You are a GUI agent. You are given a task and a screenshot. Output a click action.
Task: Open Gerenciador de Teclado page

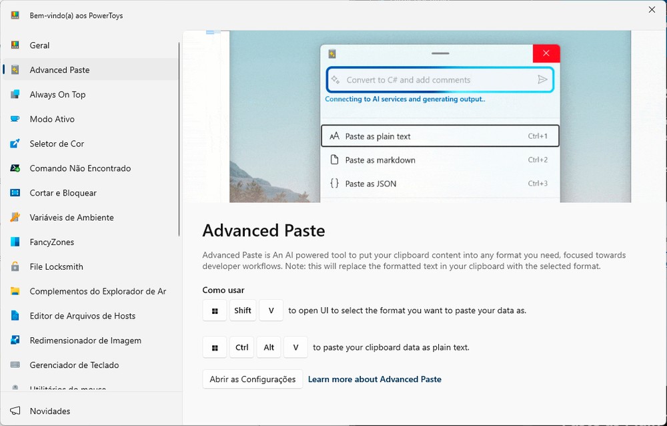pos(90,365)
